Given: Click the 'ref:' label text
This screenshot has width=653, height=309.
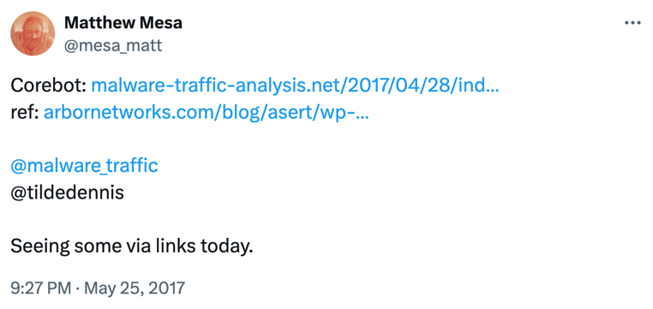Looking at the screenshot, I should 25,112.
